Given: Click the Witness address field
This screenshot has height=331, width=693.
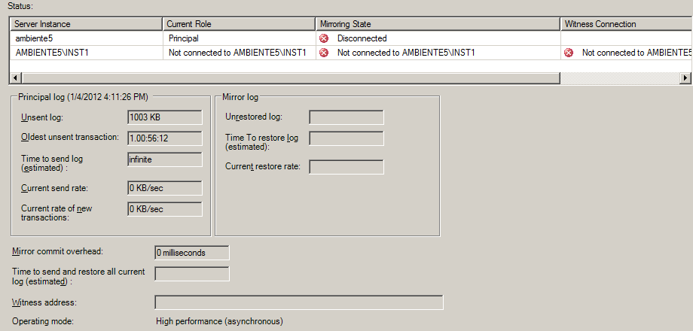Looking at the screenshot, I should pos(298,302).
